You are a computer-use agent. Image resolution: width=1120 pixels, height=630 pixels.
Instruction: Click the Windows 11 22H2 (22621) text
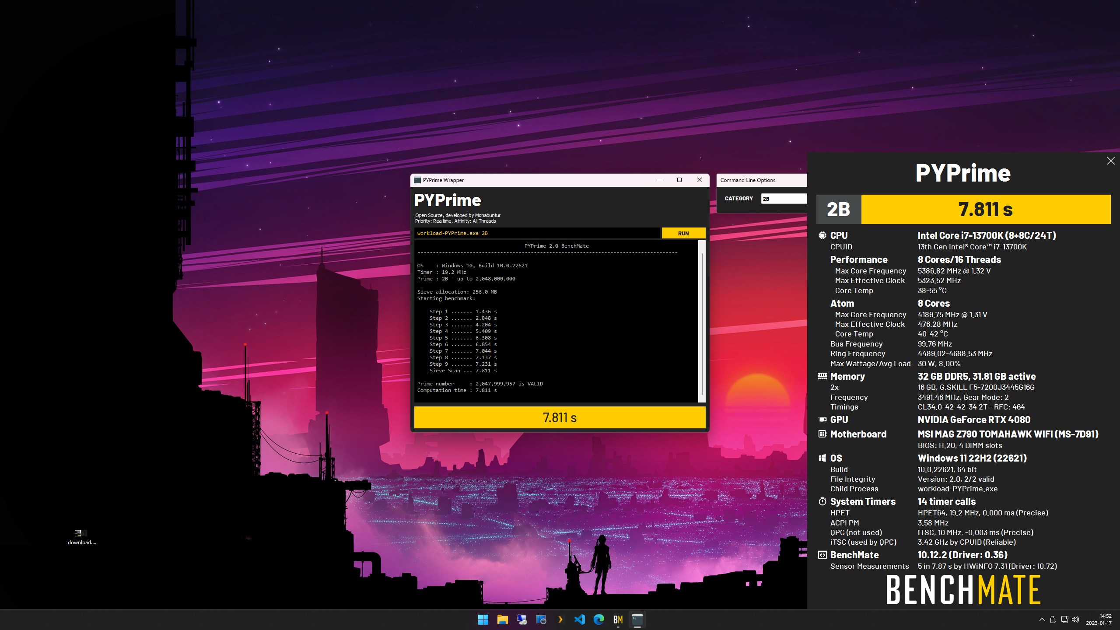[972, 458]
